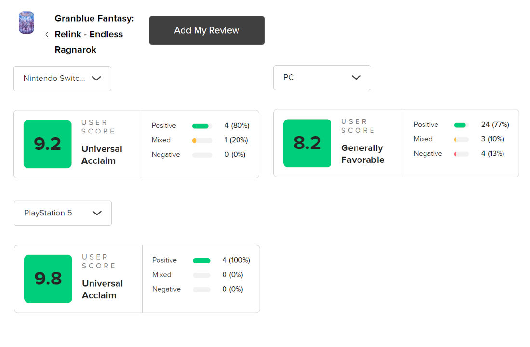Expand the PC platform dropdown
This screenshot has height=347, width=530.
point(322,78)
